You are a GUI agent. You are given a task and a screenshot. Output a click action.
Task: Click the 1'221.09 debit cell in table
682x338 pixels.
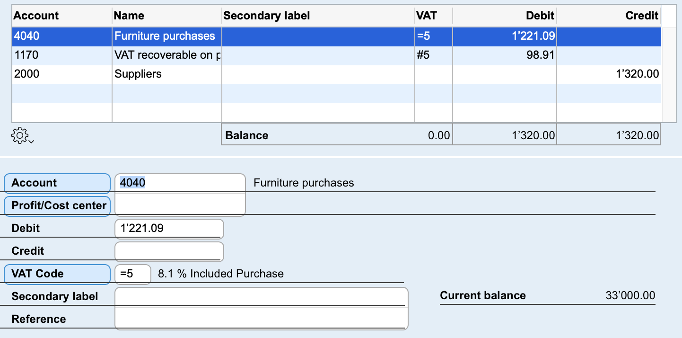click(x=505, y=36)
